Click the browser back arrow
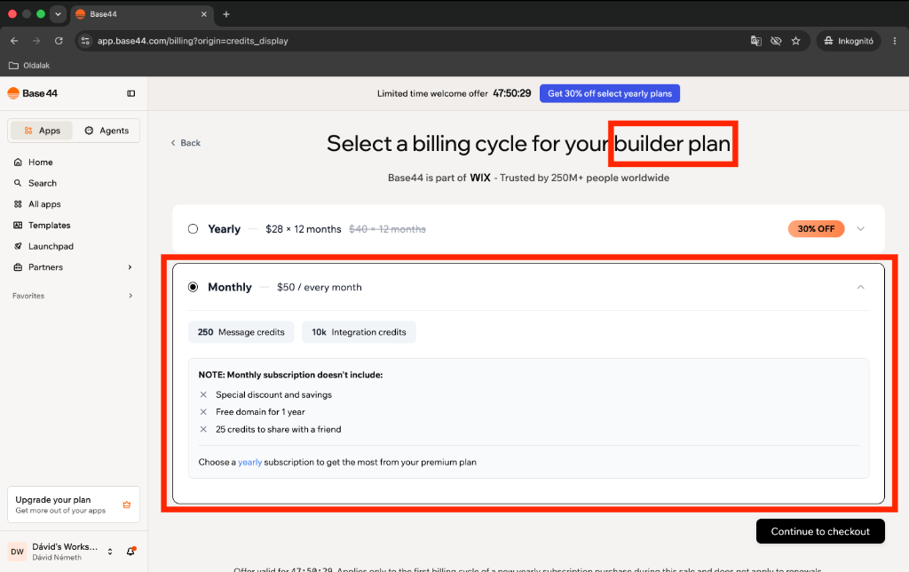 [x=14, y=41]
